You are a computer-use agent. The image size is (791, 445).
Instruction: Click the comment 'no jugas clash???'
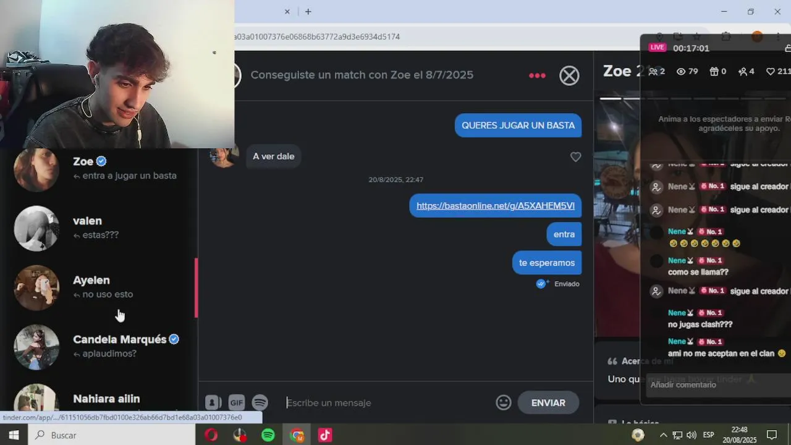700,324
